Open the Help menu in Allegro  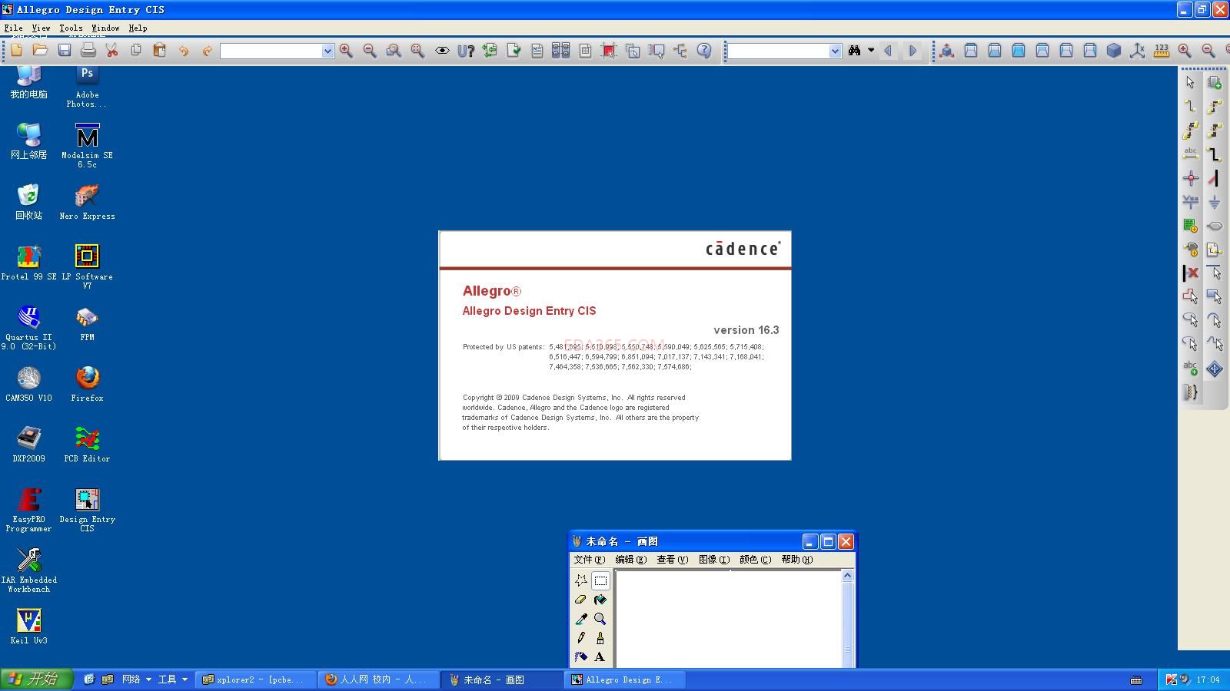pyautogui.click(x=138, y=28)
